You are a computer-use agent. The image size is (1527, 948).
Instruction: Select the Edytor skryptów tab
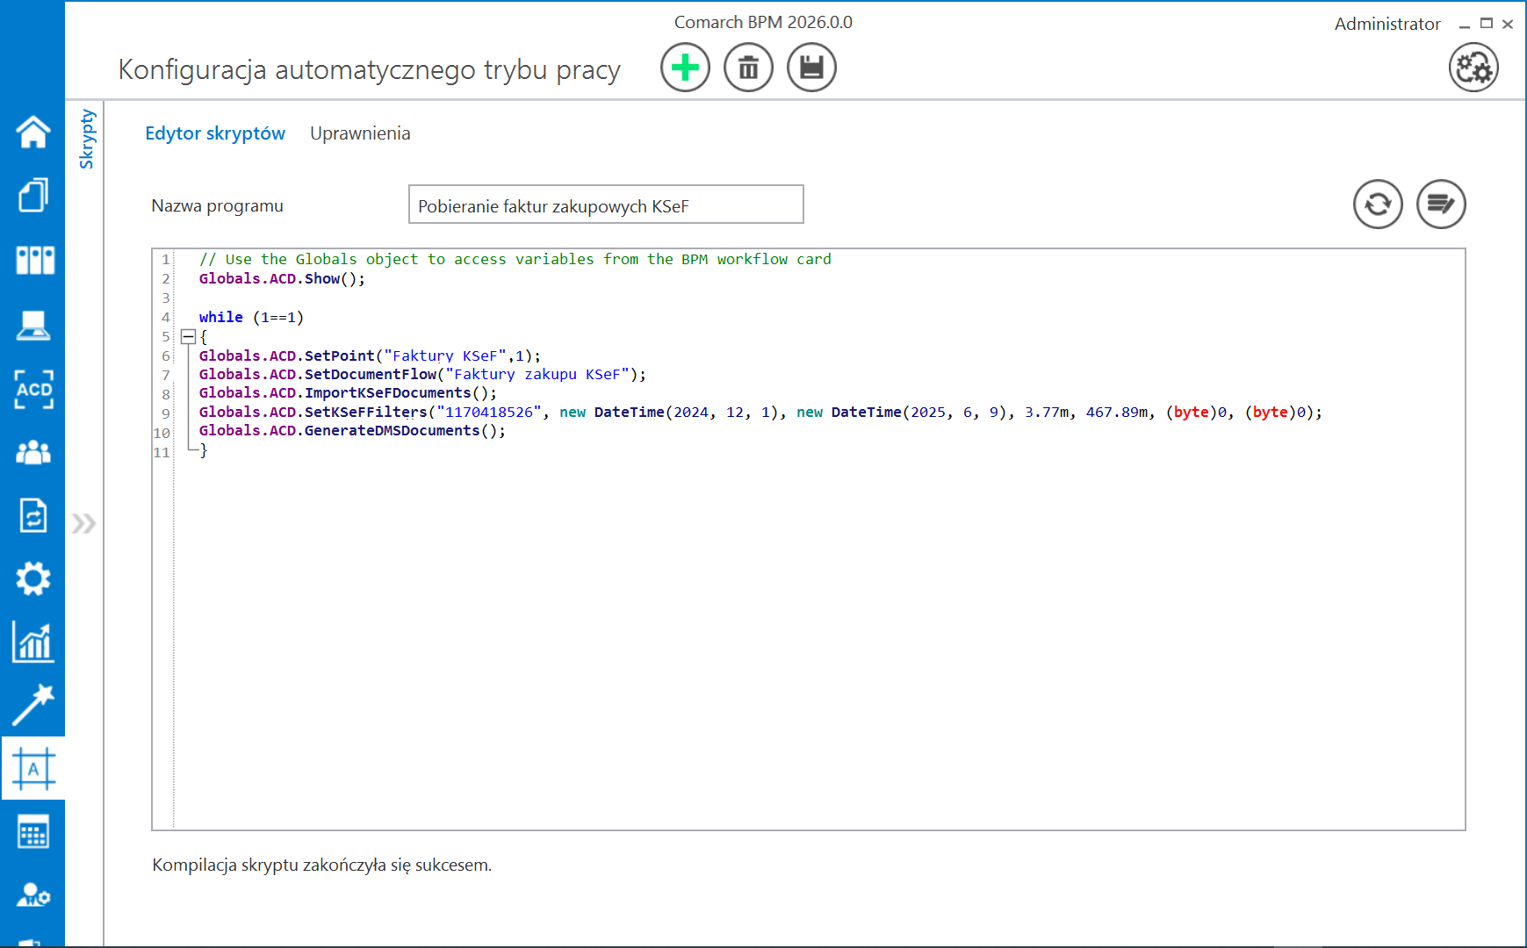tap(215, 133)
